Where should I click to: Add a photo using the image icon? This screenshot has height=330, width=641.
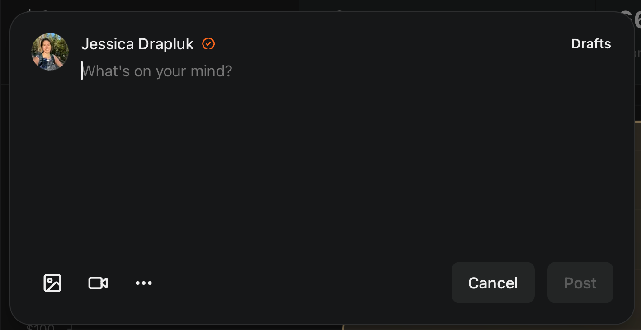pyautogui.click(x=52, y=283)
